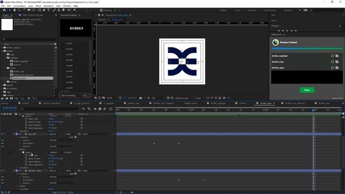Open the Full resolution dropdown
Screen dimensions: 345x194
[x=158, y=98]
